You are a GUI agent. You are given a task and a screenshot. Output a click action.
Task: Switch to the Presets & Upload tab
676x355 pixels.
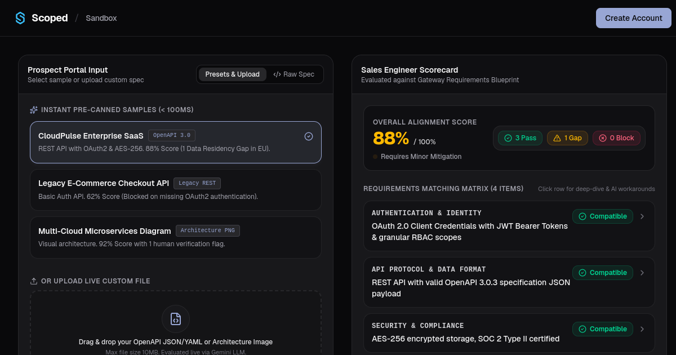pos(233,74)
